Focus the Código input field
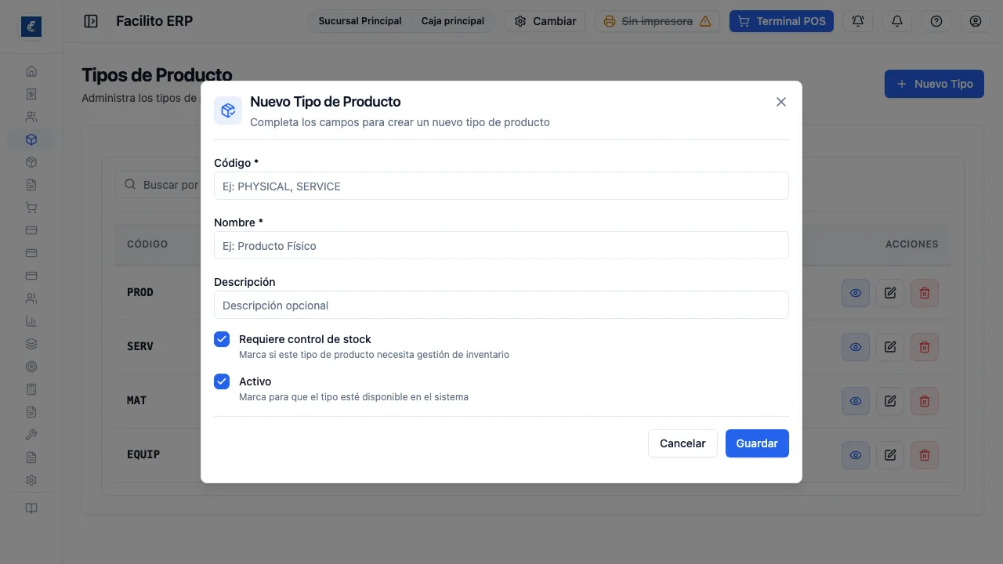The width and height of the screenshot is (1003, 564). coord(501,186)
